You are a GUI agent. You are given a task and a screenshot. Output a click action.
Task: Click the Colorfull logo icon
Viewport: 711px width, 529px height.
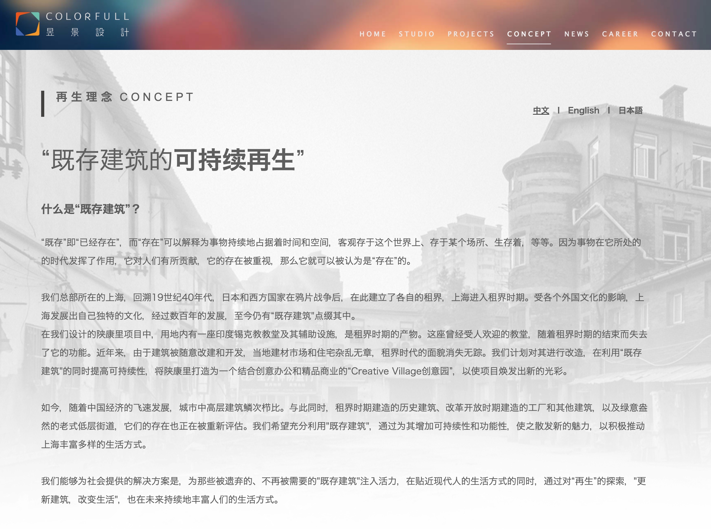(x=28, y=24)
